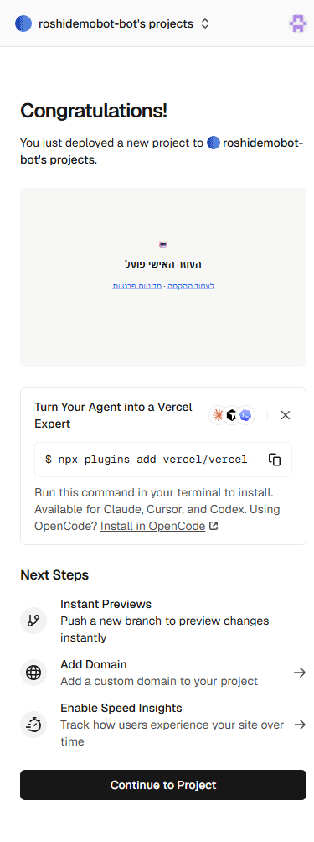Click the Speed Insights stopwatch icon
Viewport: 314px width, 842px height.
click(33, 725)
